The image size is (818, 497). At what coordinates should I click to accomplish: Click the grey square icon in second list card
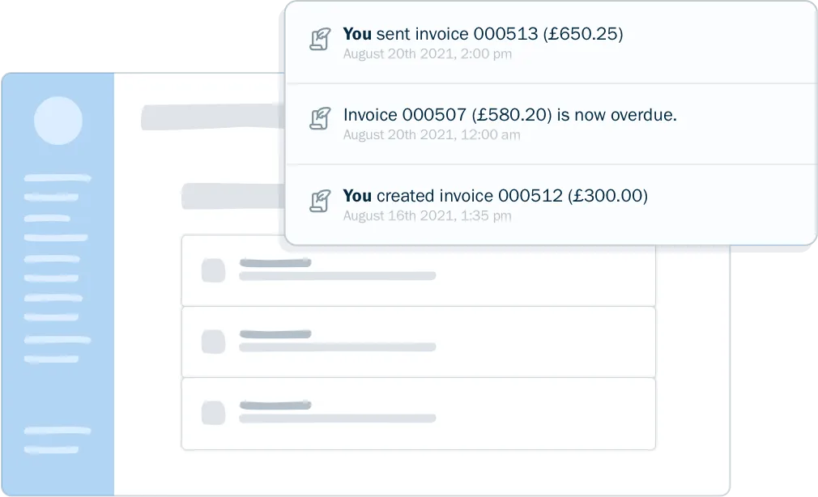213,342
